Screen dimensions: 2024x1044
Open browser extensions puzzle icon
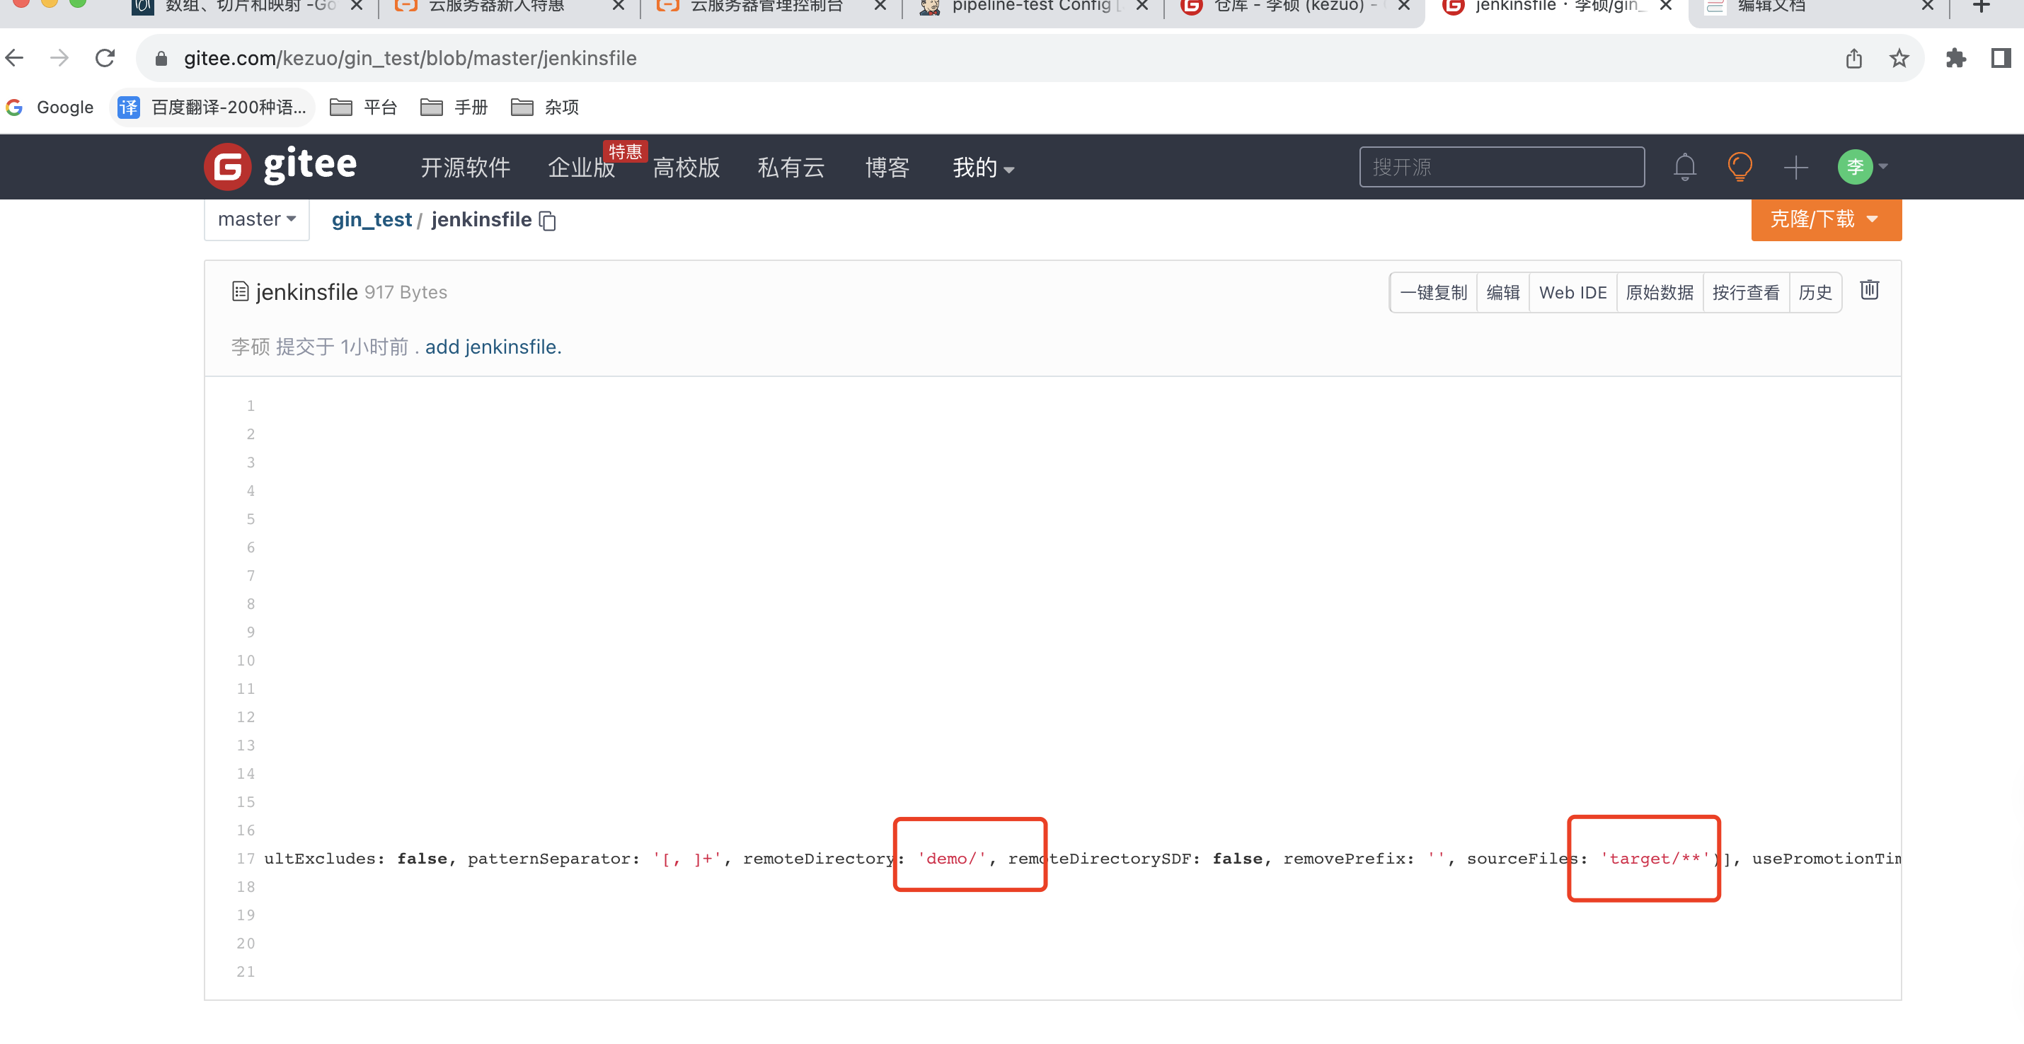point(1955,58)
